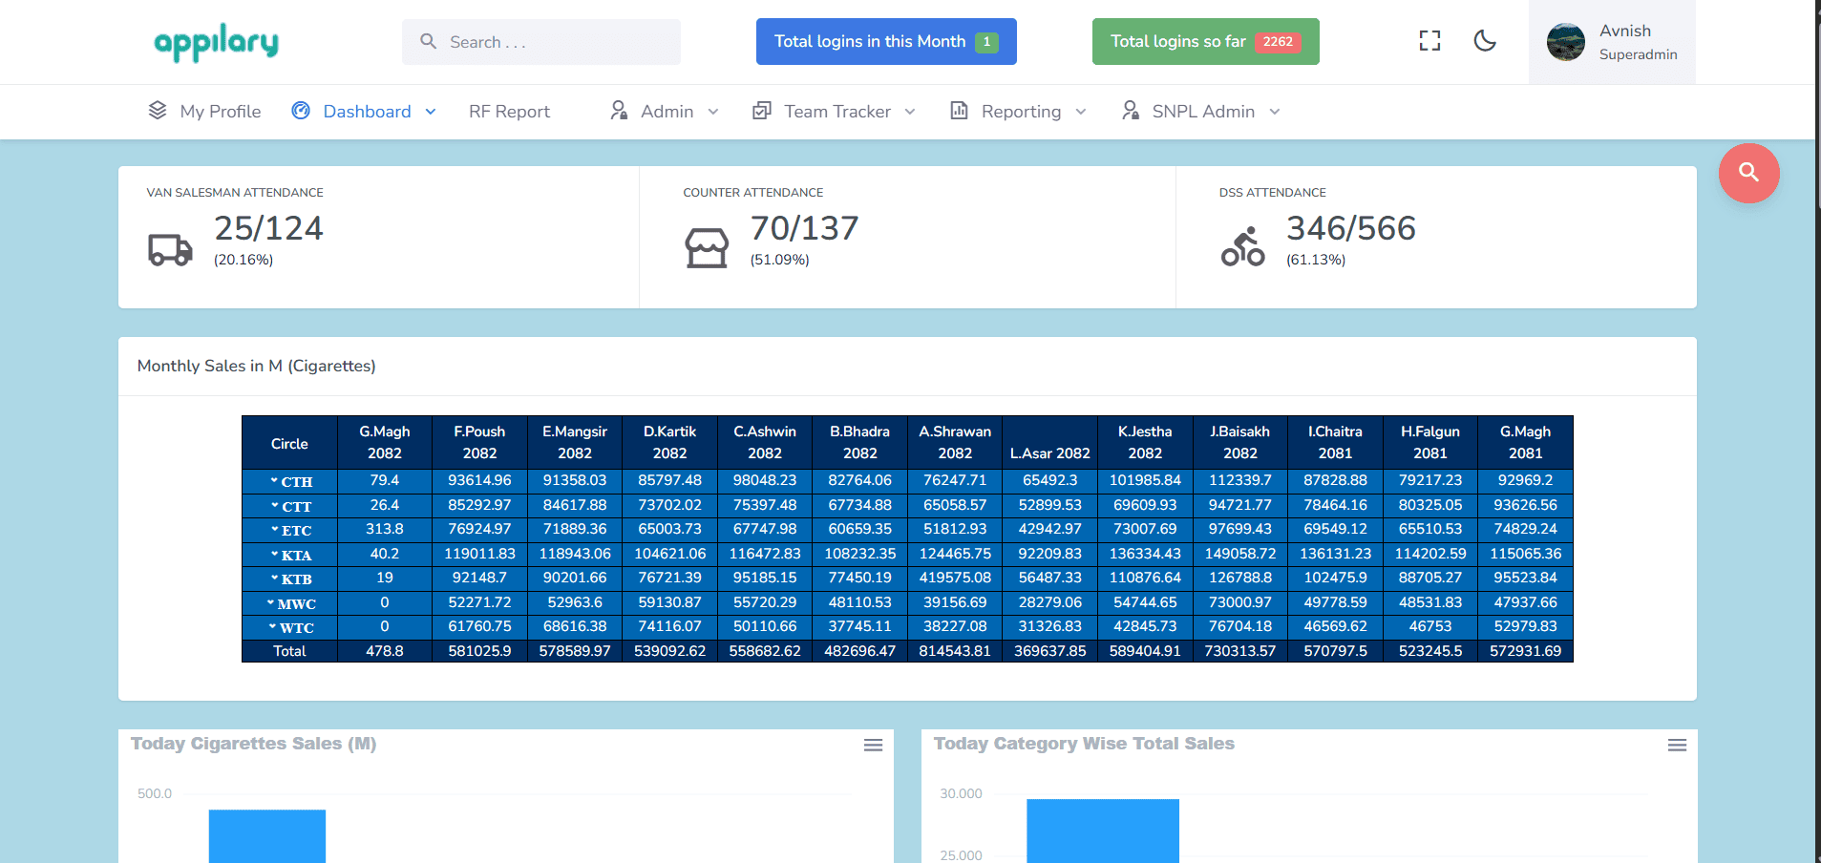The image size is (1821, 863).
Task: Toggle dark mode with the moon icon
Action: pos(1485,41)
